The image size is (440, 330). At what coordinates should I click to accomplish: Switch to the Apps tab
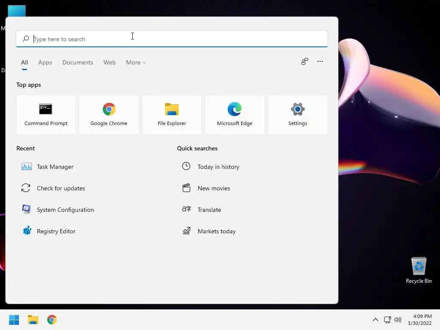tap(45, 62)
